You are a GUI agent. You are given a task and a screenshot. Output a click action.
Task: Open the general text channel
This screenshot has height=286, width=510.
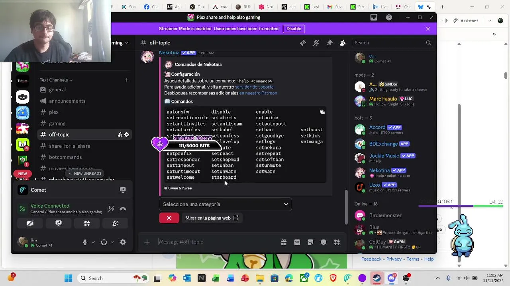pos(84,90)
